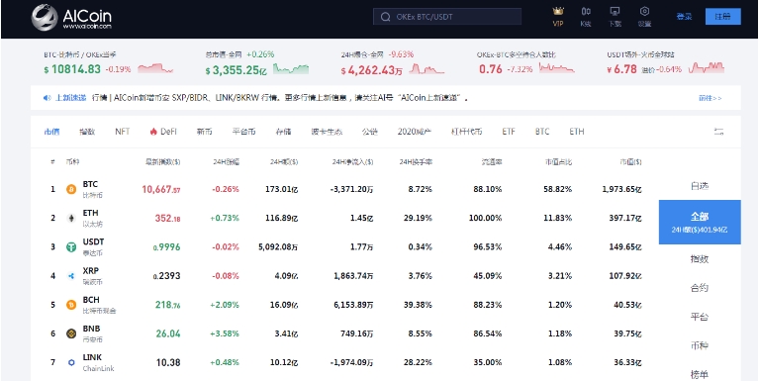
Task: Select the 全部 sidebar item
Action: point(700,222)
